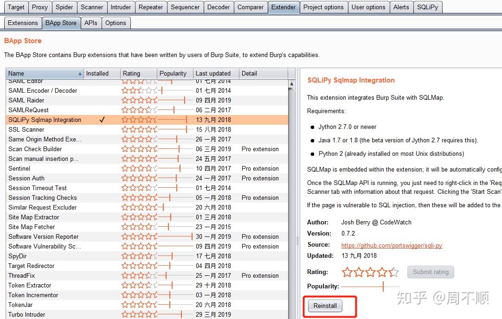Open the github sqli-py source link
The image size is (502, 319).
[392, 245]
